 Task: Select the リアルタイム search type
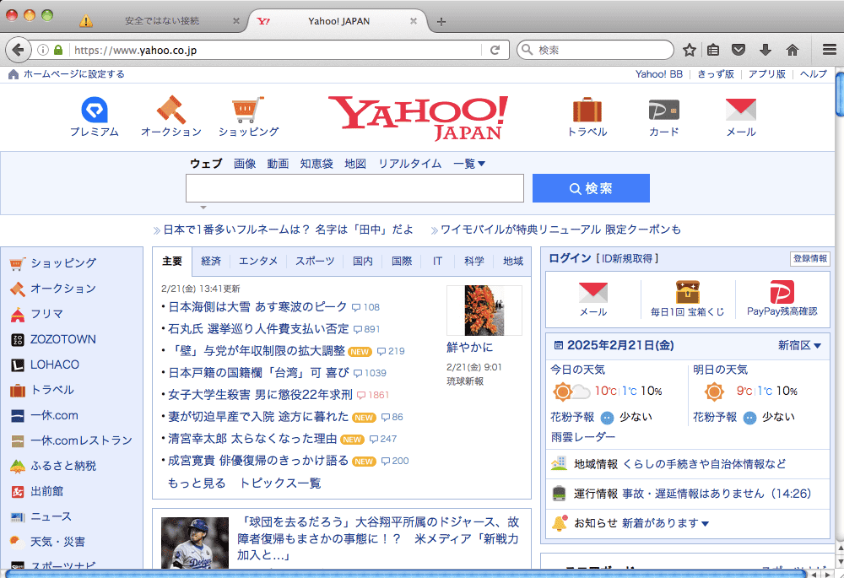[409, 164]
